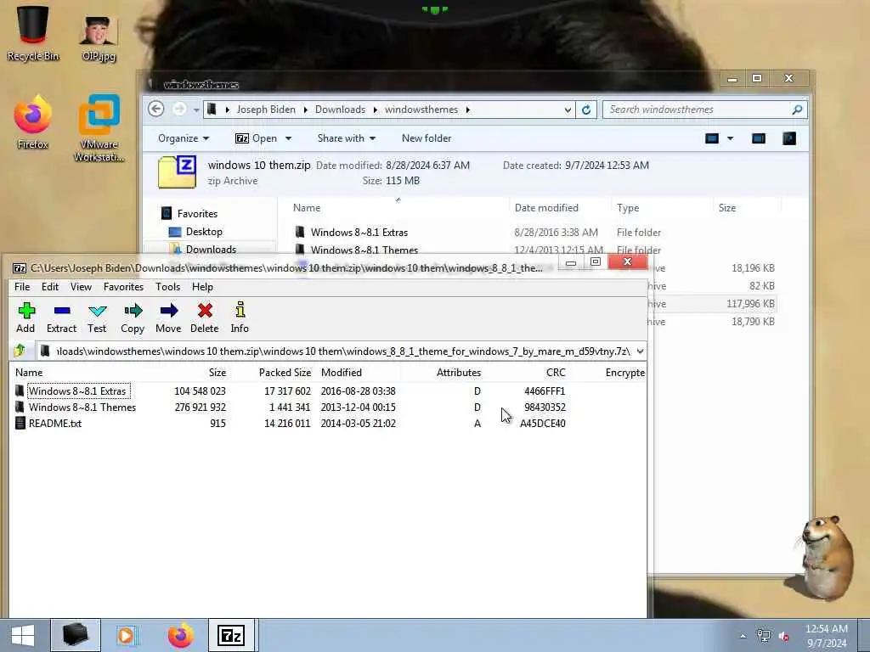
Task: Open the file explorer taskbar icon
Action: click(76, 635)
